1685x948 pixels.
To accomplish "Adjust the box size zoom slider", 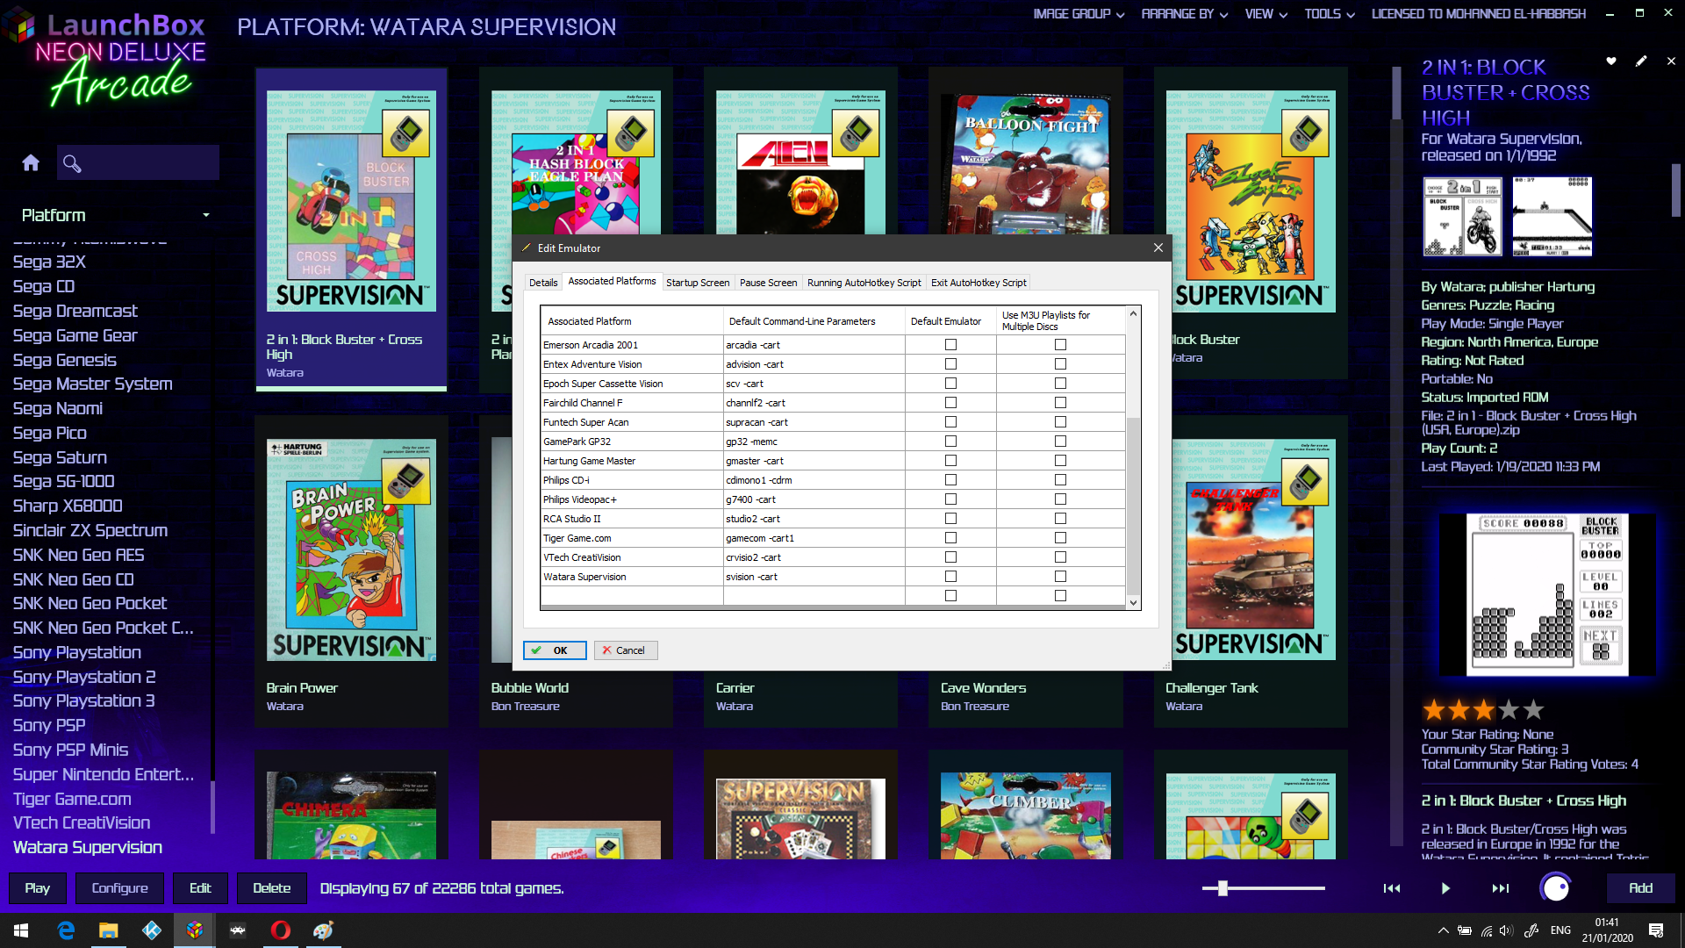I will tap(1223, 888).
